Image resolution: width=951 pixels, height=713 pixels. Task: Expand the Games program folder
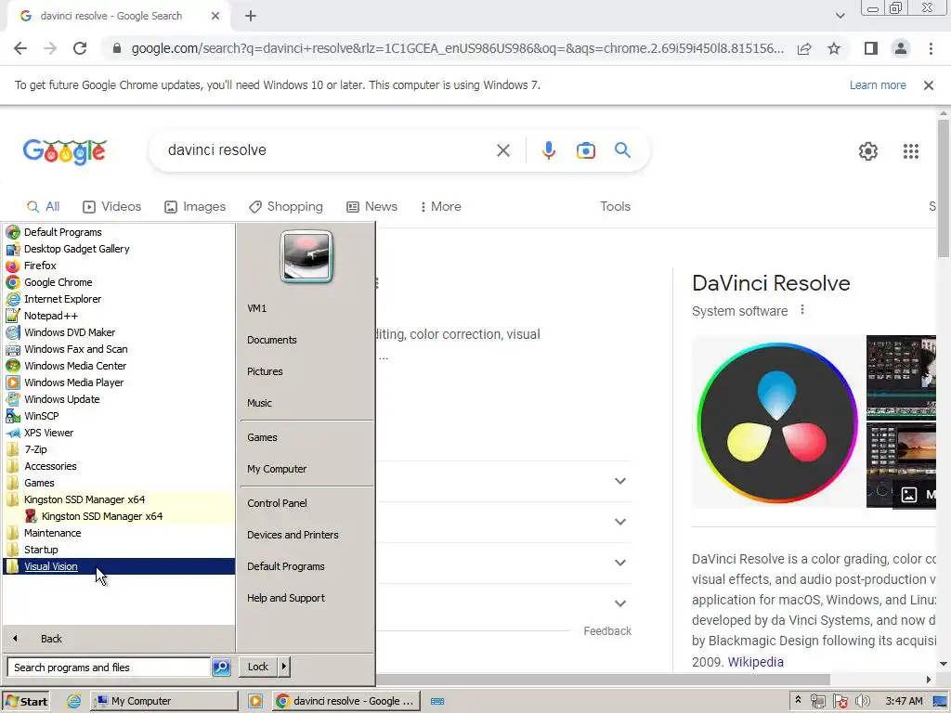pos(39,483)
